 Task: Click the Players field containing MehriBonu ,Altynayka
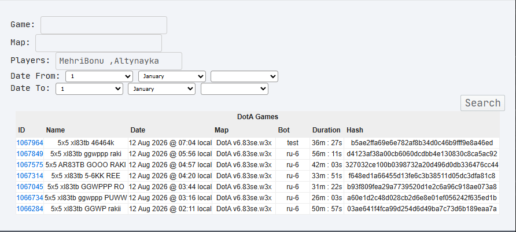119,61
